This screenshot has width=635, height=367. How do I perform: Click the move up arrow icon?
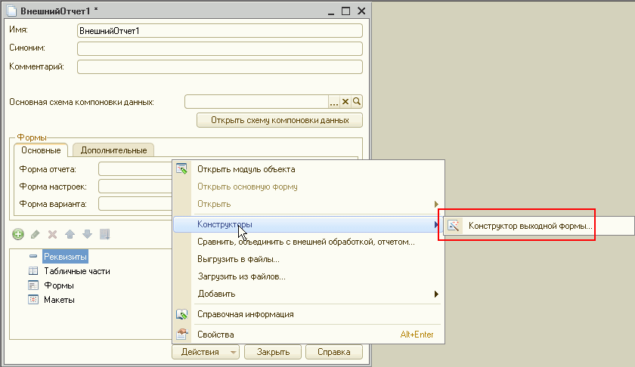[70, 234]
